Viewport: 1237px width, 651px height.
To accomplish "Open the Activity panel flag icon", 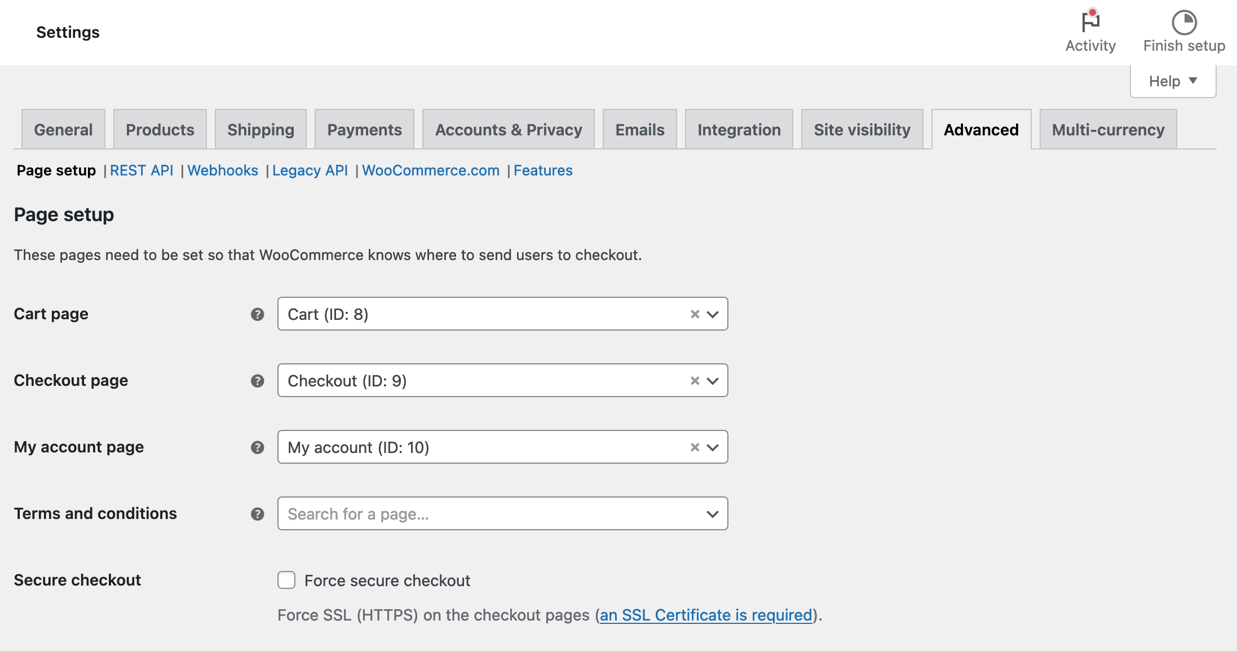I will click(x=1090, y=23).
